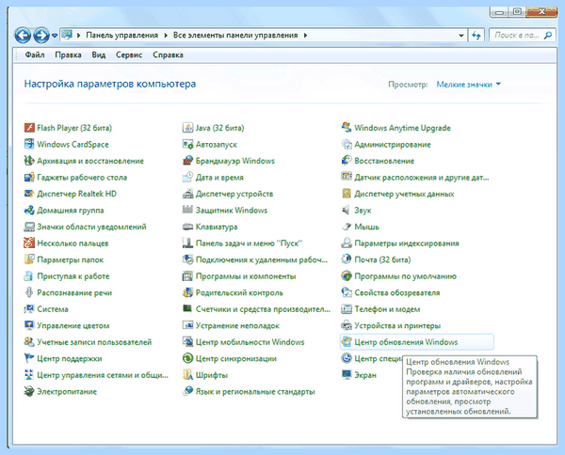Viewport: 565px width, 455px height.
Task: Click the Мышь mouse icon
Action: pos(347,227)
